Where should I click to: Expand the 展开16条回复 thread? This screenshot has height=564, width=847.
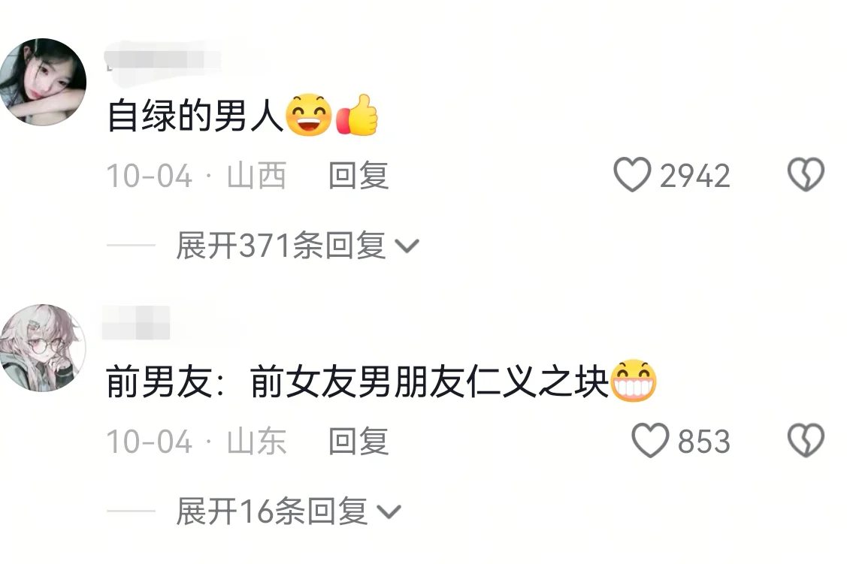click(x=271, y=511)
